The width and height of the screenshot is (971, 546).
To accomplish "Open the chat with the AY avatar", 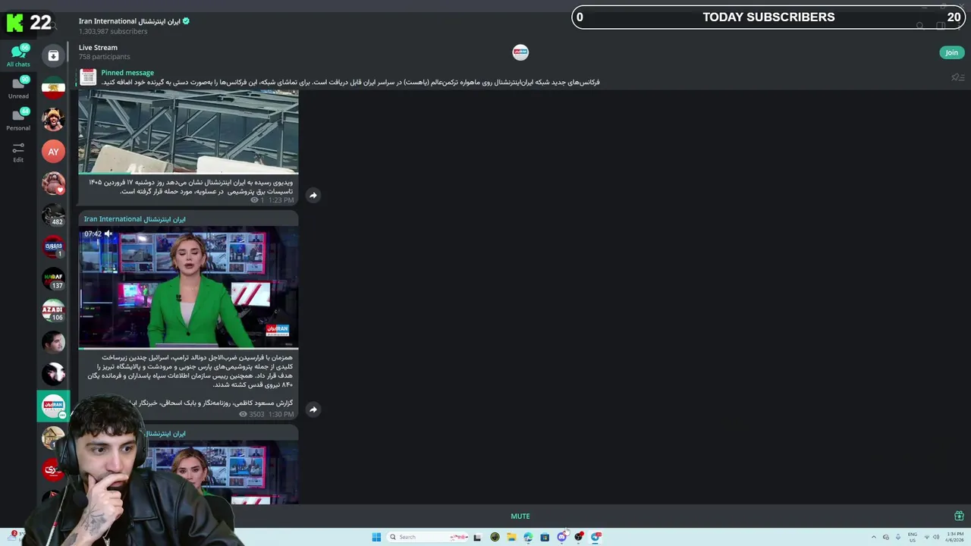I will [53, 152].
